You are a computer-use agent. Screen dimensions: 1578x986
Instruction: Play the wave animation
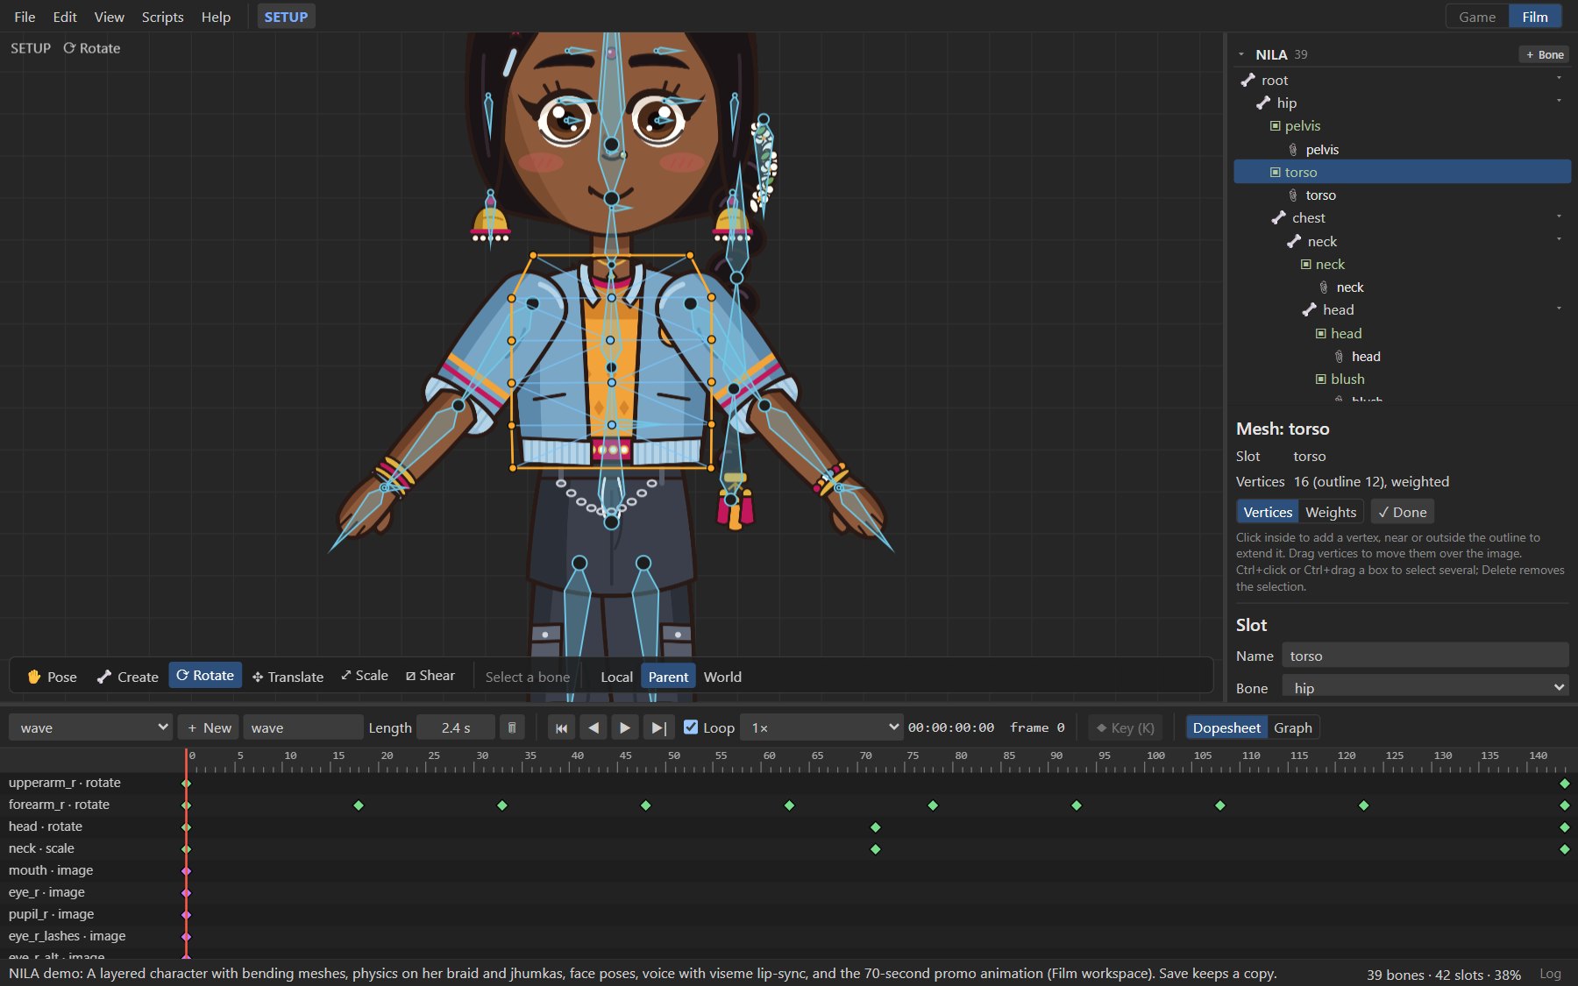625,727
